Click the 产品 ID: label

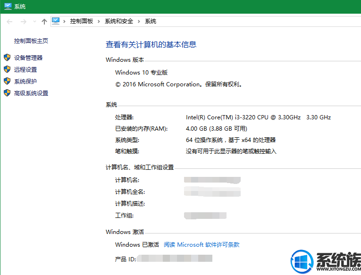point(126,259)
